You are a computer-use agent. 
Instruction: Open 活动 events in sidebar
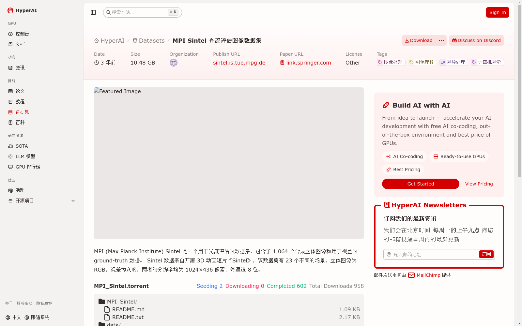[42, 190]
